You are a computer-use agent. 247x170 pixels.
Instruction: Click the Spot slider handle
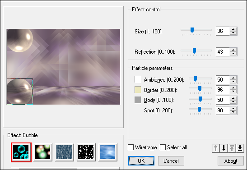pyautogui.click(x=199, y=110)
